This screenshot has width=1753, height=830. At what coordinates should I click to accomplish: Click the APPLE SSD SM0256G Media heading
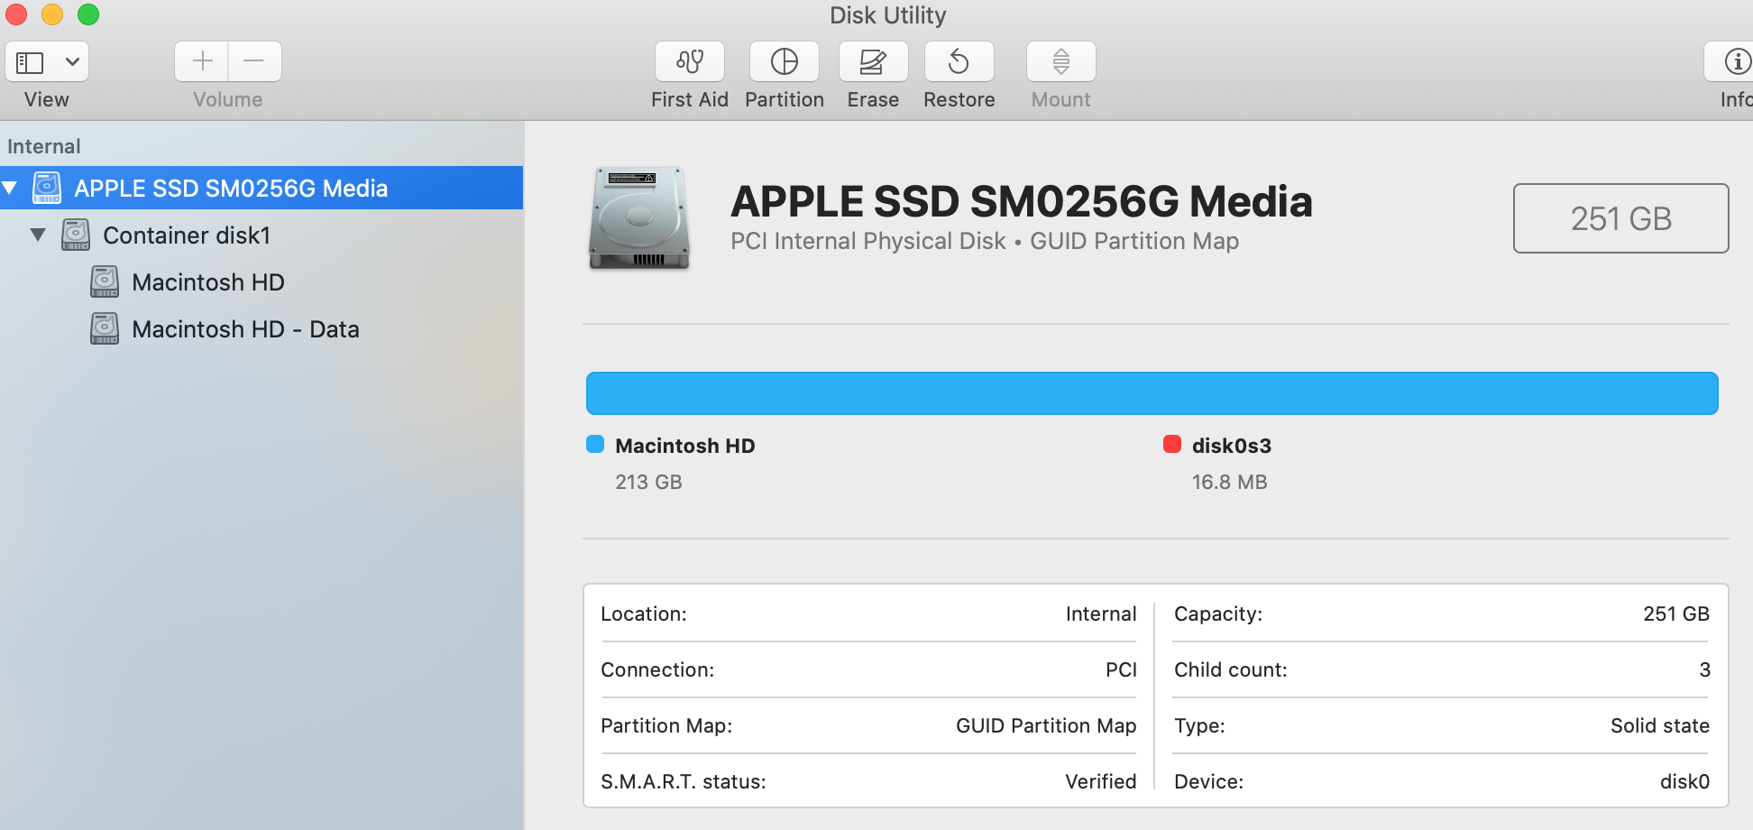tap(1021, 201)
